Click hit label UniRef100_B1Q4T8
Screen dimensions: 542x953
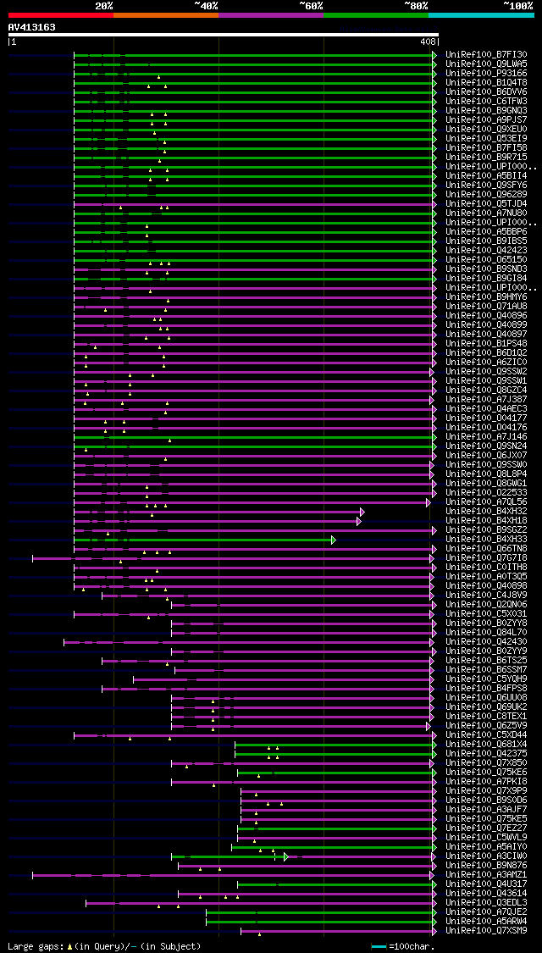pos(486,83)
